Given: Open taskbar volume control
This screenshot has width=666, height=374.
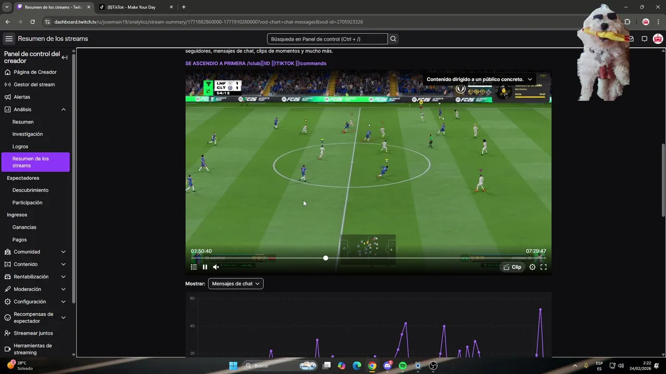Looking at the screenshot, I should tap(621, 366).
